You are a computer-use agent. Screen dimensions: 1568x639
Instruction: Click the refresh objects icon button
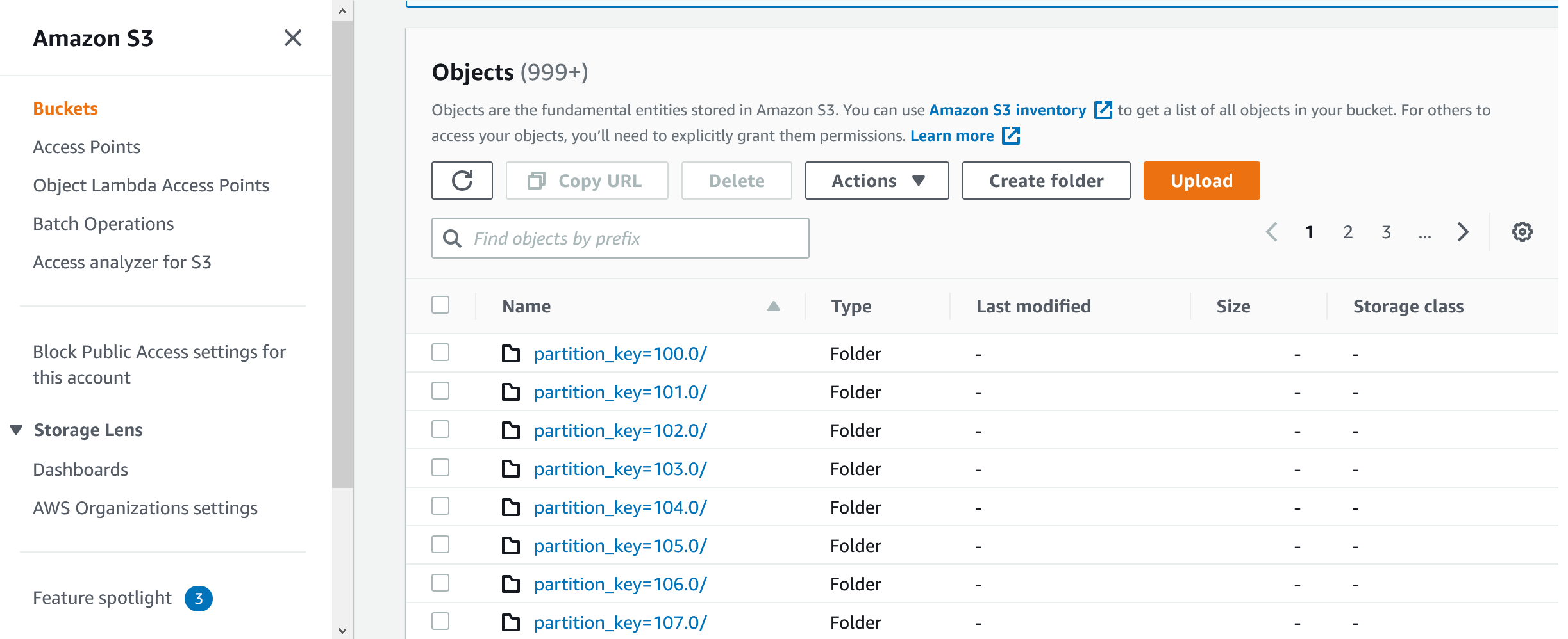(462, 181)
